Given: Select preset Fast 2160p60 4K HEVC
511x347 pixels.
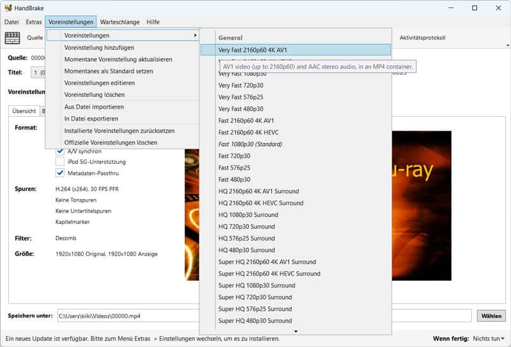Looking at the screenshot, I should point(296,133).
